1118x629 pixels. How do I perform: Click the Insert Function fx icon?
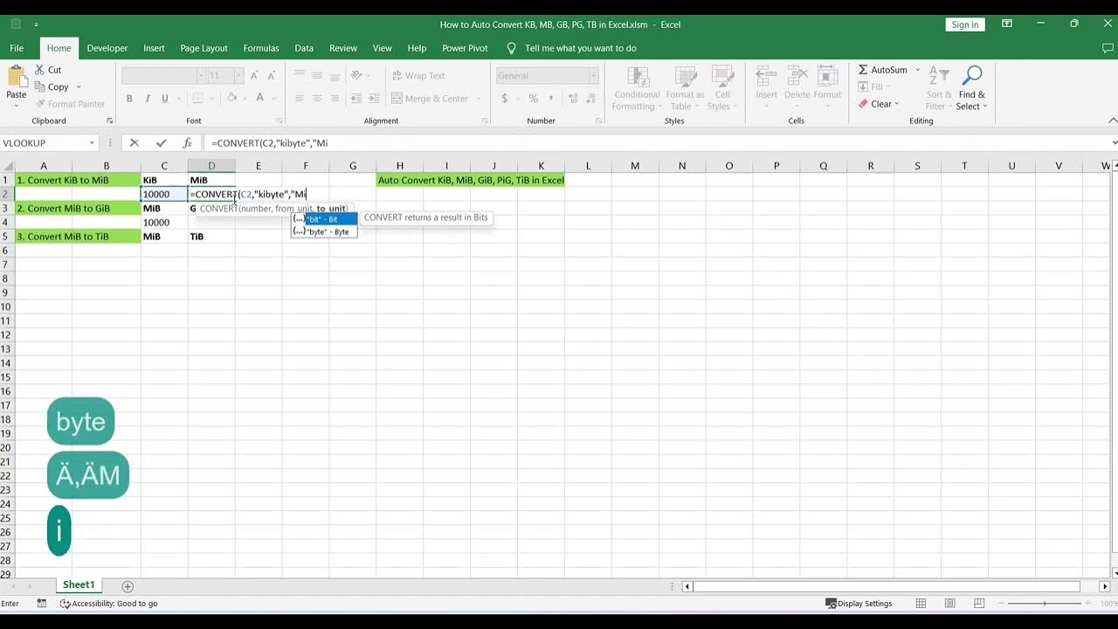tap(187, 142)
